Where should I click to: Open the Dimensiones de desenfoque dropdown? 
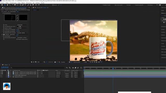22,38
